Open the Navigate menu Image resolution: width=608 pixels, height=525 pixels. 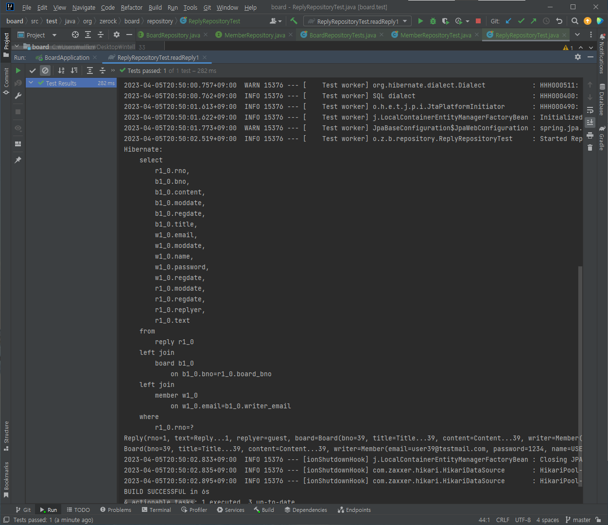[x=84, y=7]
